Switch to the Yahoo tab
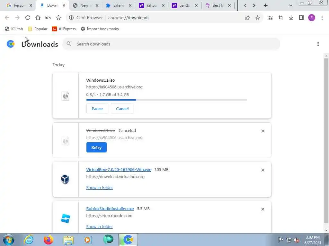 click(149, 6)
